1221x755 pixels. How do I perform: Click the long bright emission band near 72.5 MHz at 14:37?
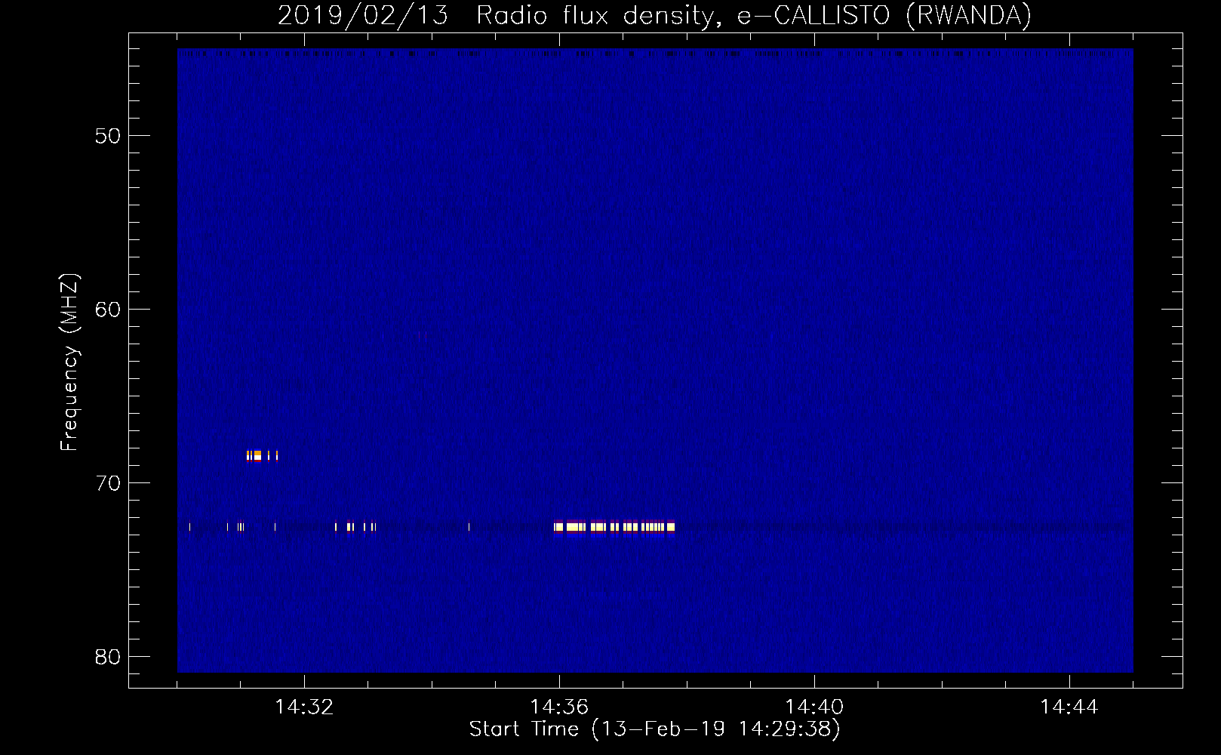point(614,527)
